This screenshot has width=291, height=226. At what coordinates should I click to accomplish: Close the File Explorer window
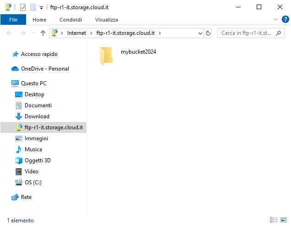tap(280, 7)
